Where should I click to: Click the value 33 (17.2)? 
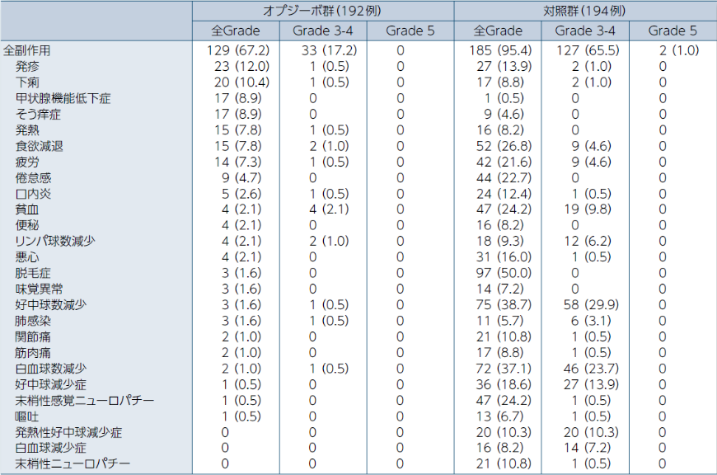[329, 50]
